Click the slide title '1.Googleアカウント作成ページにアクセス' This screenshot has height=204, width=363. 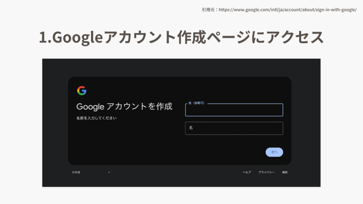(181, 37)
